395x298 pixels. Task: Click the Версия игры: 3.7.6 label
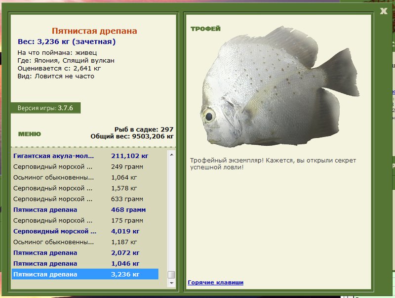(45, 108)
